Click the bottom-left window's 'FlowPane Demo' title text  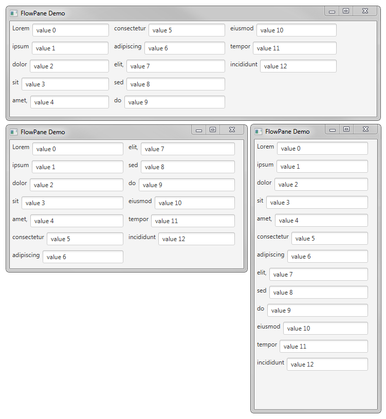point(43,132)
